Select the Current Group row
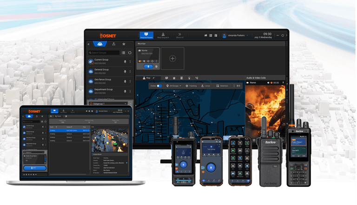Viewport: 357px width, 205px height. 110,61
